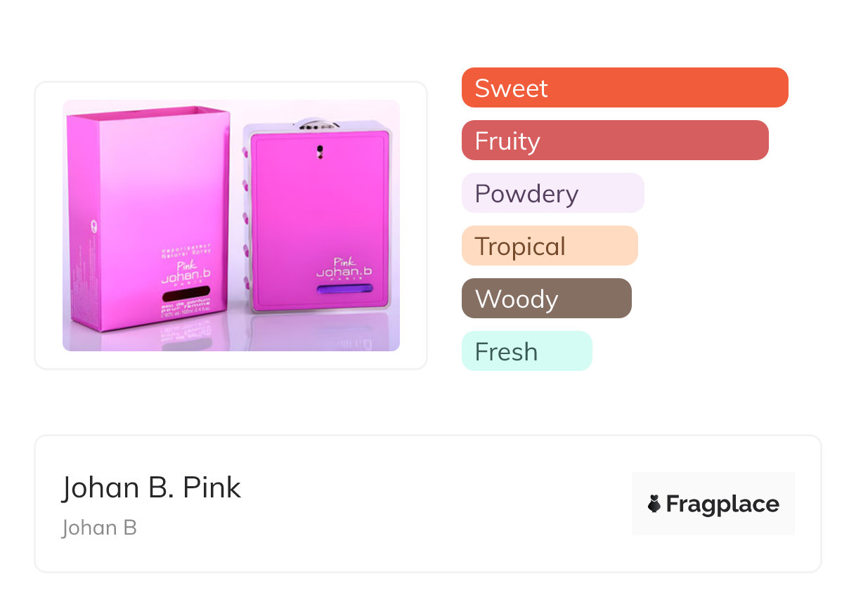This screenshot has height=607, width=856.
Task: Click the Fragplace wordmark text
Action: pos(722,504)
